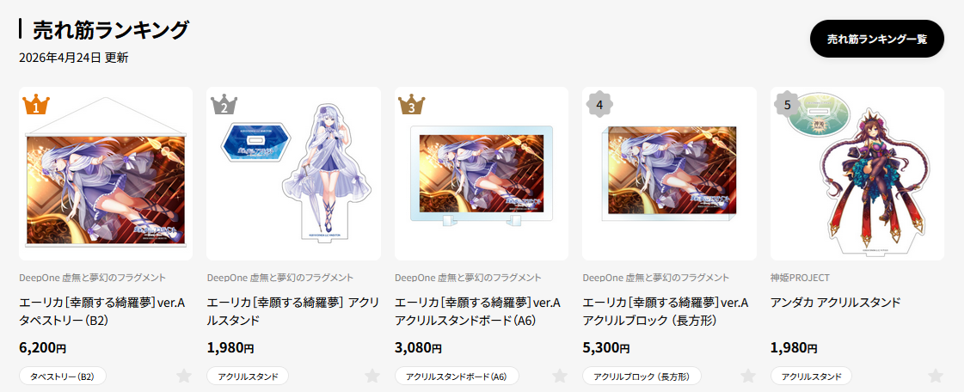
Task: Open the アンダカ acrylic stand thumbnail
Action: pos(857,174)
